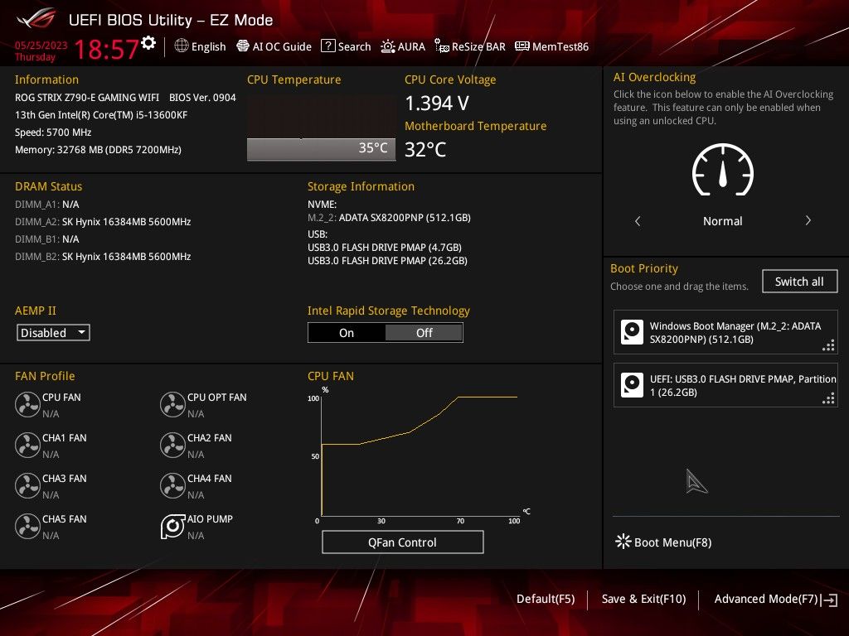Click the CHA5 FAN icon
This screenshot has width=849, height=636.
tap(27, 526)
